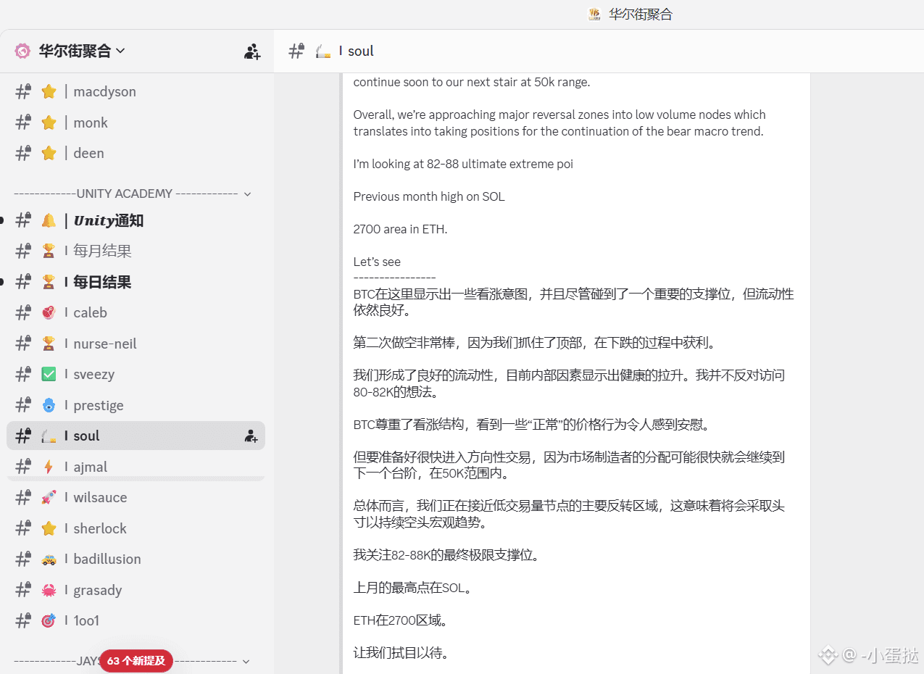Click the blue emoji on prestige row
Viewport: 924px width, 674px height.
[x=49, y=405]
